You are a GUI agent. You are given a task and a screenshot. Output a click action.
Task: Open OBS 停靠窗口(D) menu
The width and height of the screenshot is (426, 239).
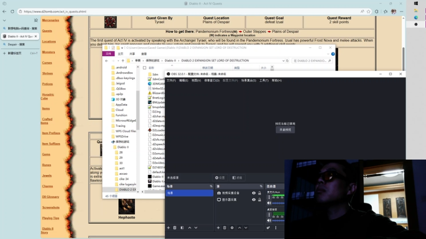point(211,81)
